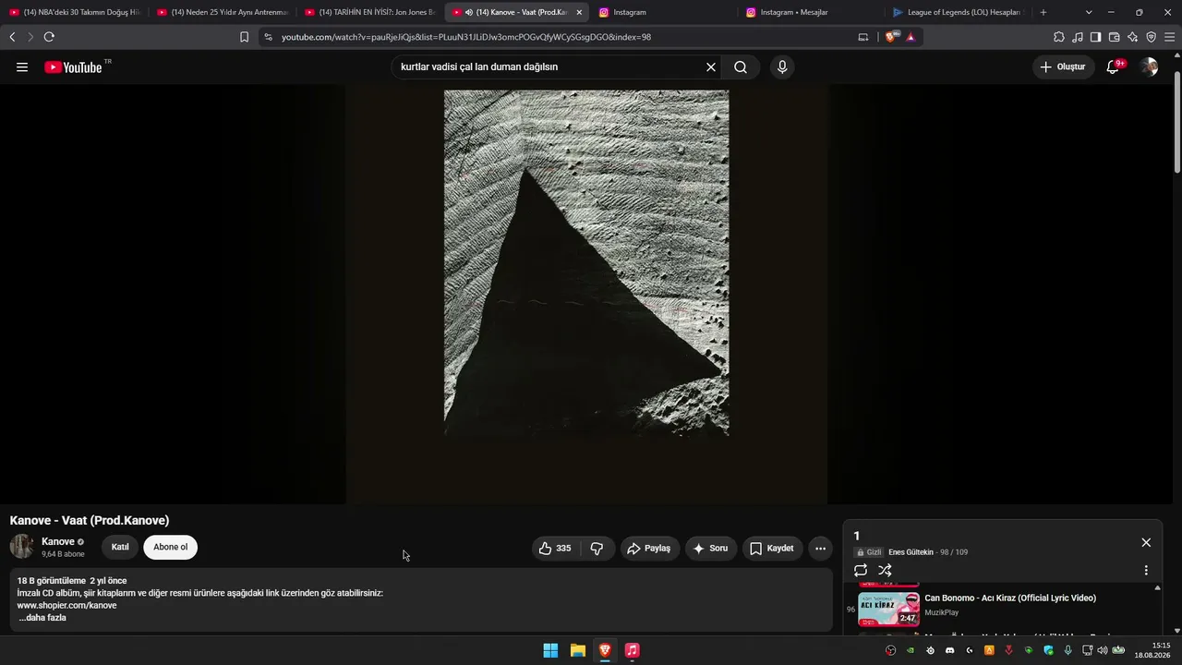
Task: Open Brave Rewards triangle icon
Action: click(x=911, y=37)
